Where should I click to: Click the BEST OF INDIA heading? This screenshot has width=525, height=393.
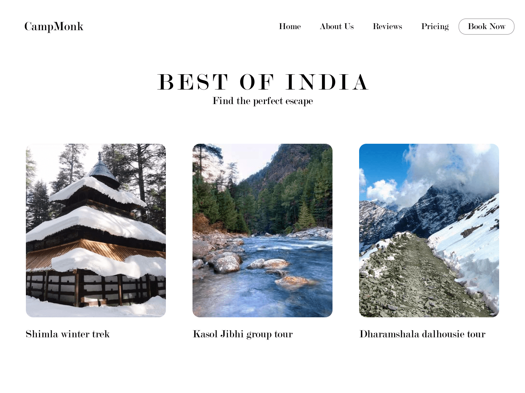click(x=262, y=82)
